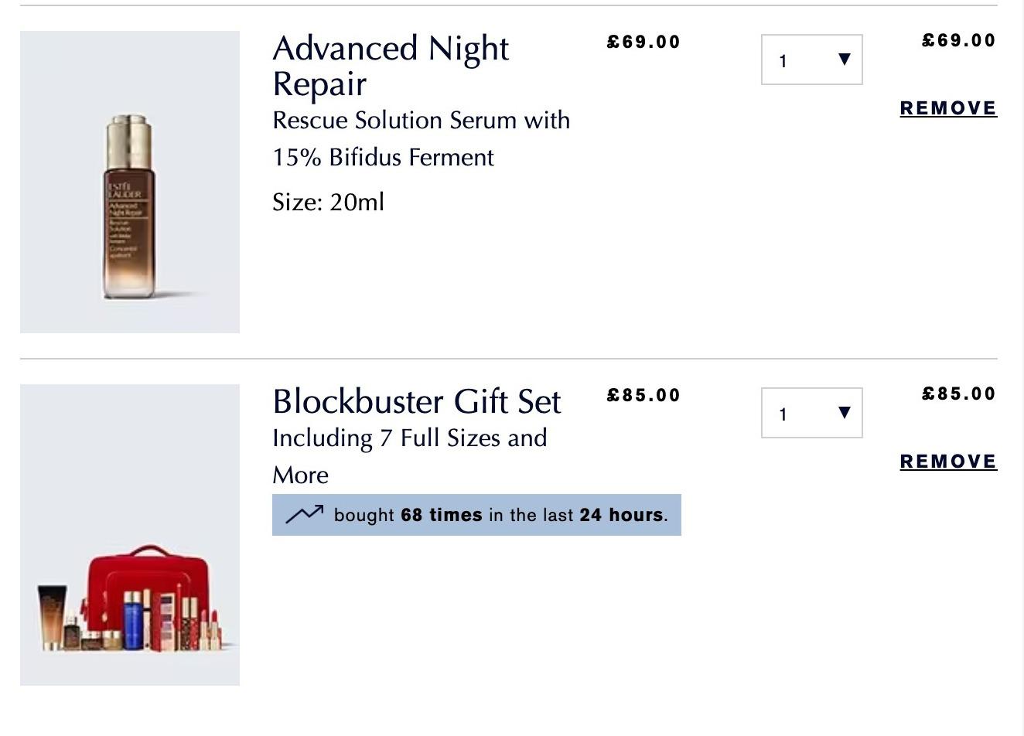The height and width of the screenshot is (736, 1024).
Task: Expand the Blockbuster Gift Set quantity arrow
Action: pyautogui.click(x=845, y=413)
